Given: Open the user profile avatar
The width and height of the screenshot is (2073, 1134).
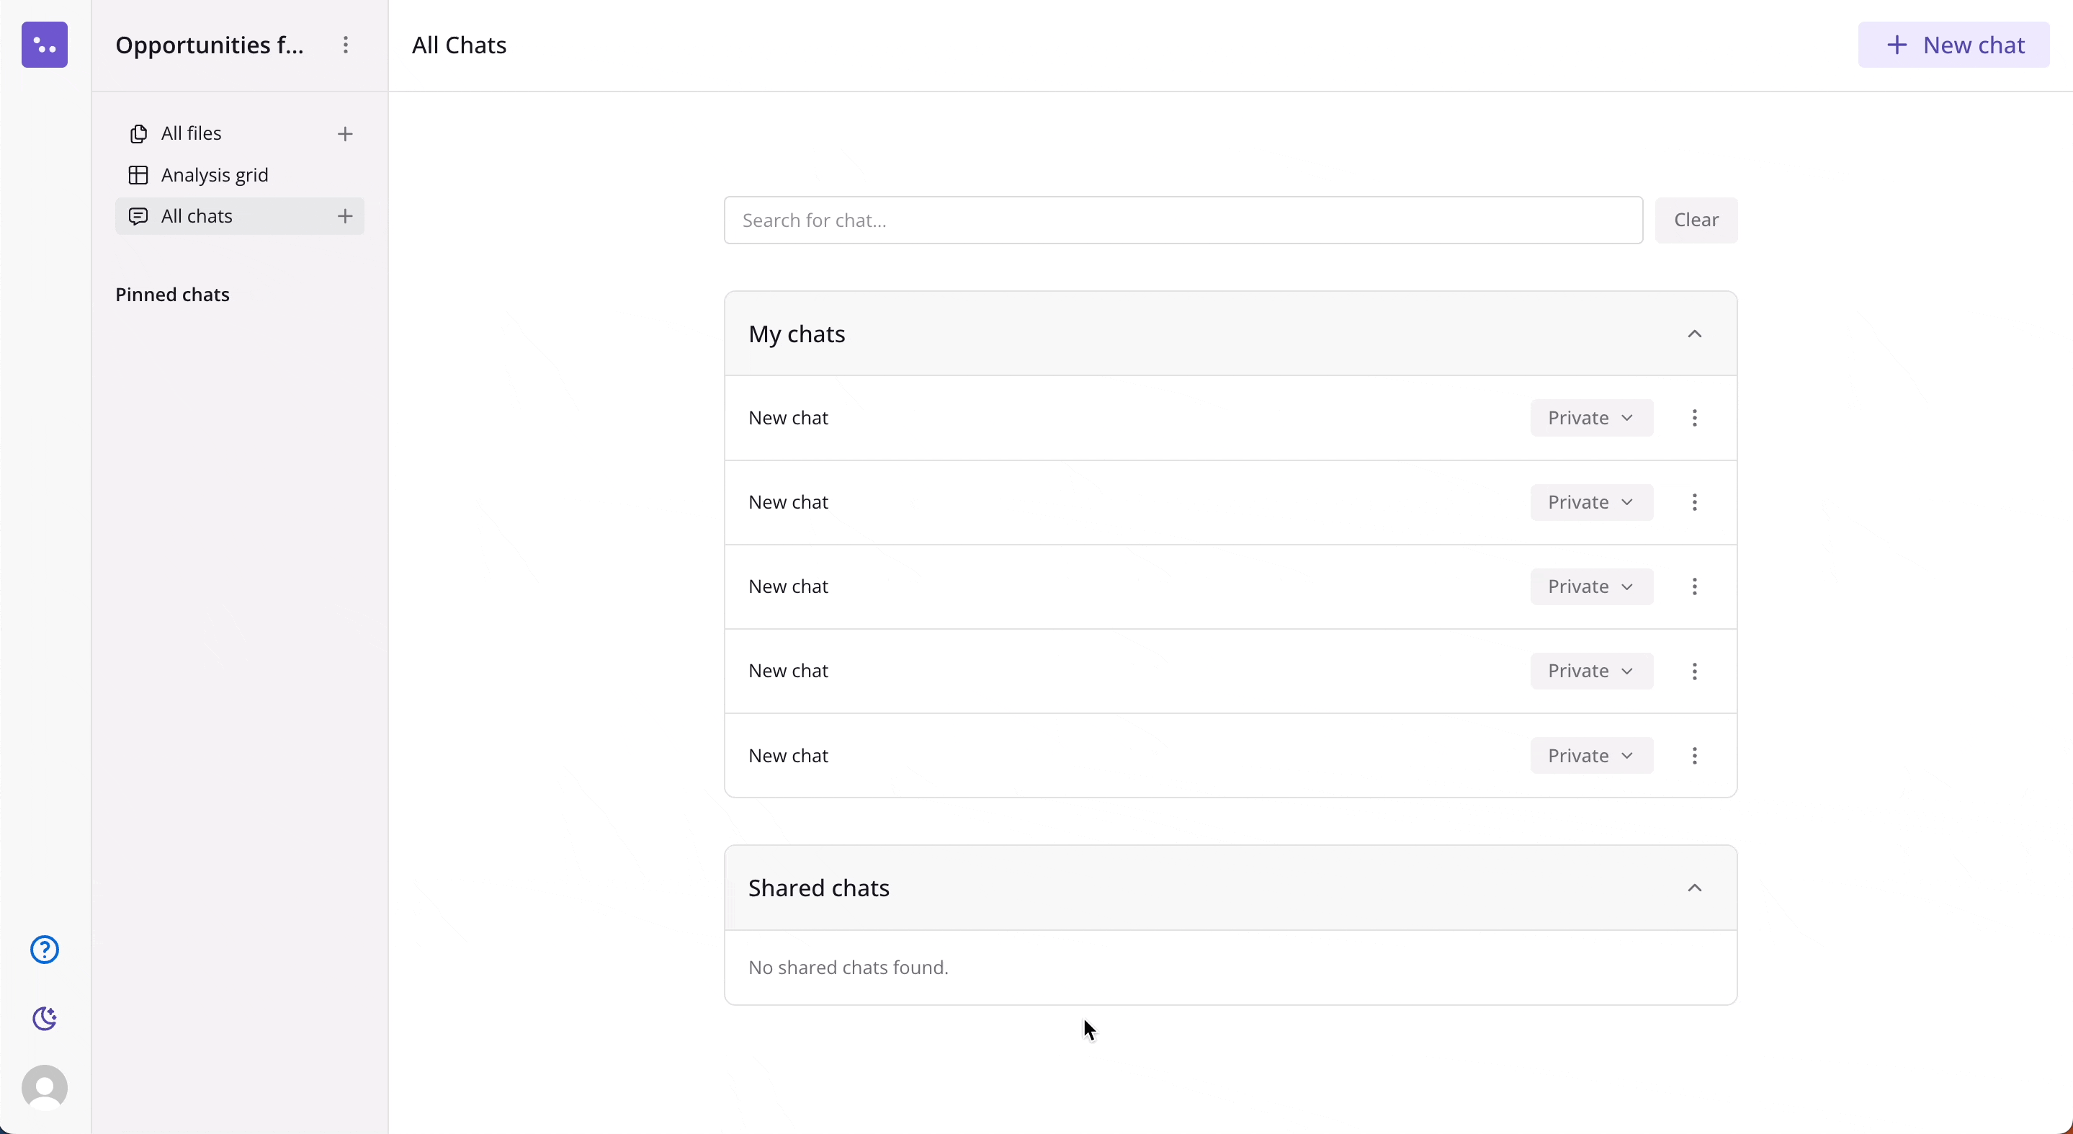Looking at the screenshot, I should [x=44, y=1087].
